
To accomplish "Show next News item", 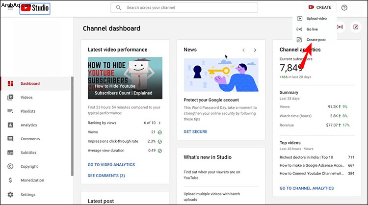I will tap(255, 50).
